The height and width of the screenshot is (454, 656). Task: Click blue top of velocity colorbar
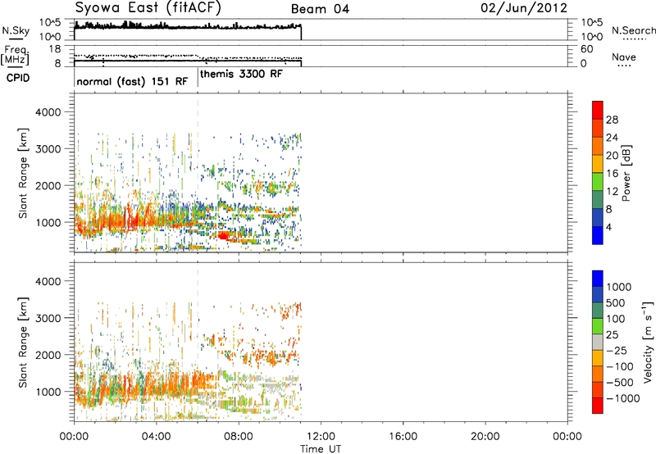click(x=598, y=278)
